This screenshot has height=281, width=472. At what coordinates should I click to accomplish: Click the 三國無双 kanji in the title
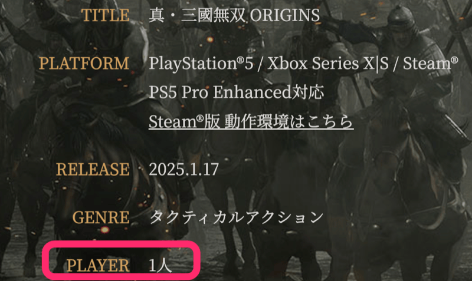(x=213, y=15)
